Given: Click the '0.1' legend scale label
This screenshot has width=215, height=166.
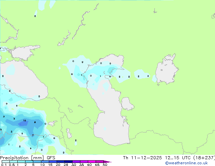Looking at the screenshot, I should (x=4, y=165).
